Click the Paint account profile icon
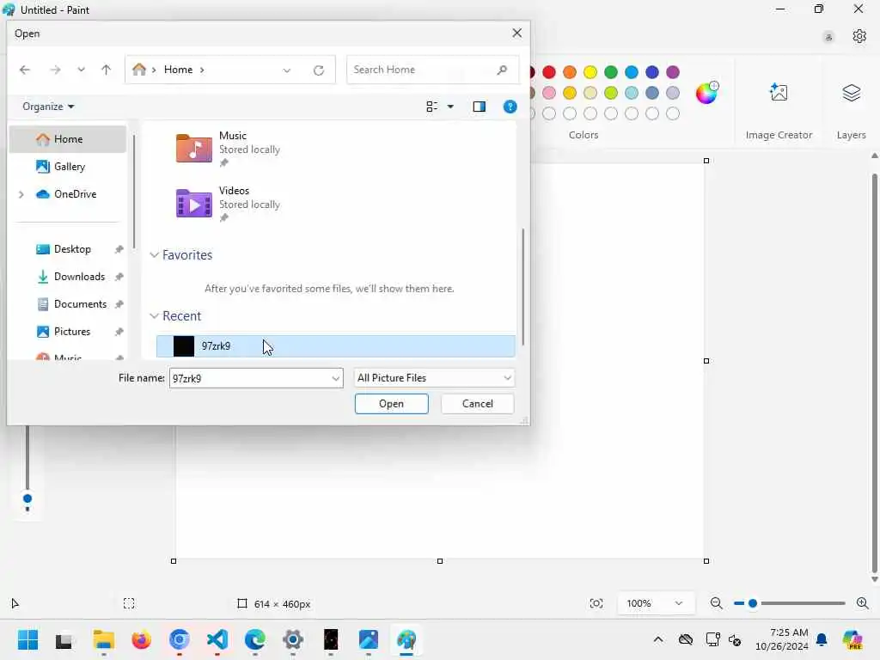 tap(828, 37)
